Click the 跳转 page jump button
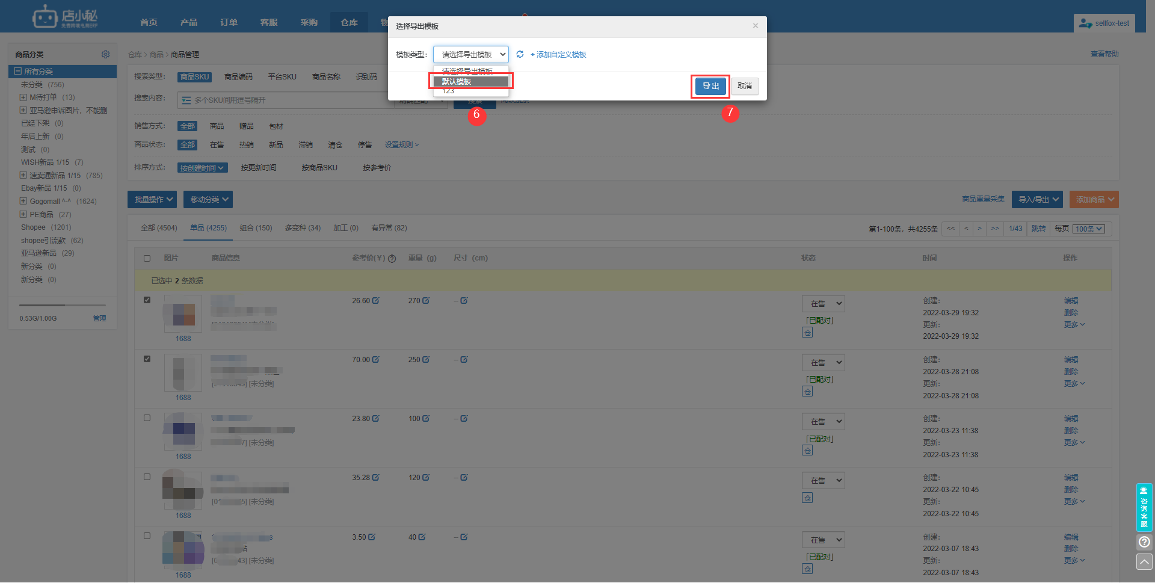This screenshot has width=1155, height=583. tap(1038, 229)
